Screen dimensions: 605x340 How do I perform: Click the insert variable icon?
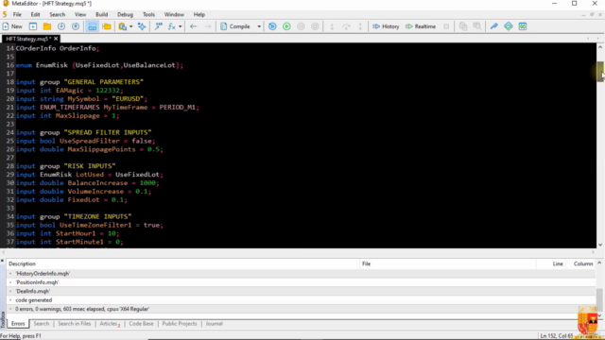158,26
